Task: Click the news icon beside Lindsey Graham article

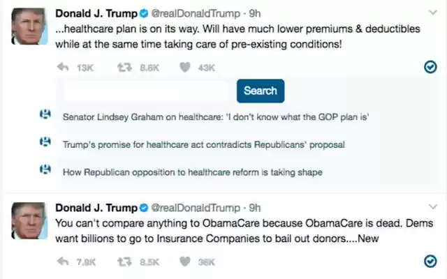Action: click(x=45, y=116)
